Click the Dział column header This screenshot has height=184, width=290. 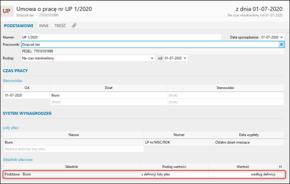point(109,88)
